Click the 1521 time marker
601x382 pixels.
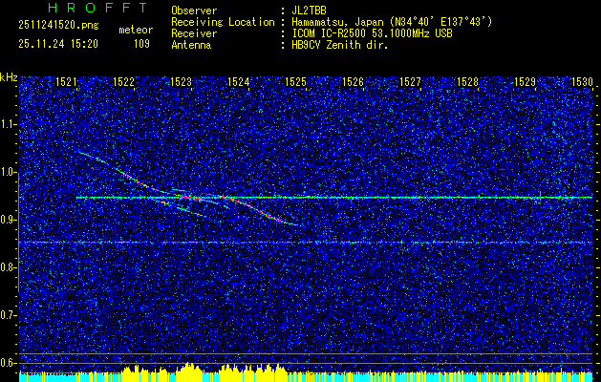[x=66, y=83]
